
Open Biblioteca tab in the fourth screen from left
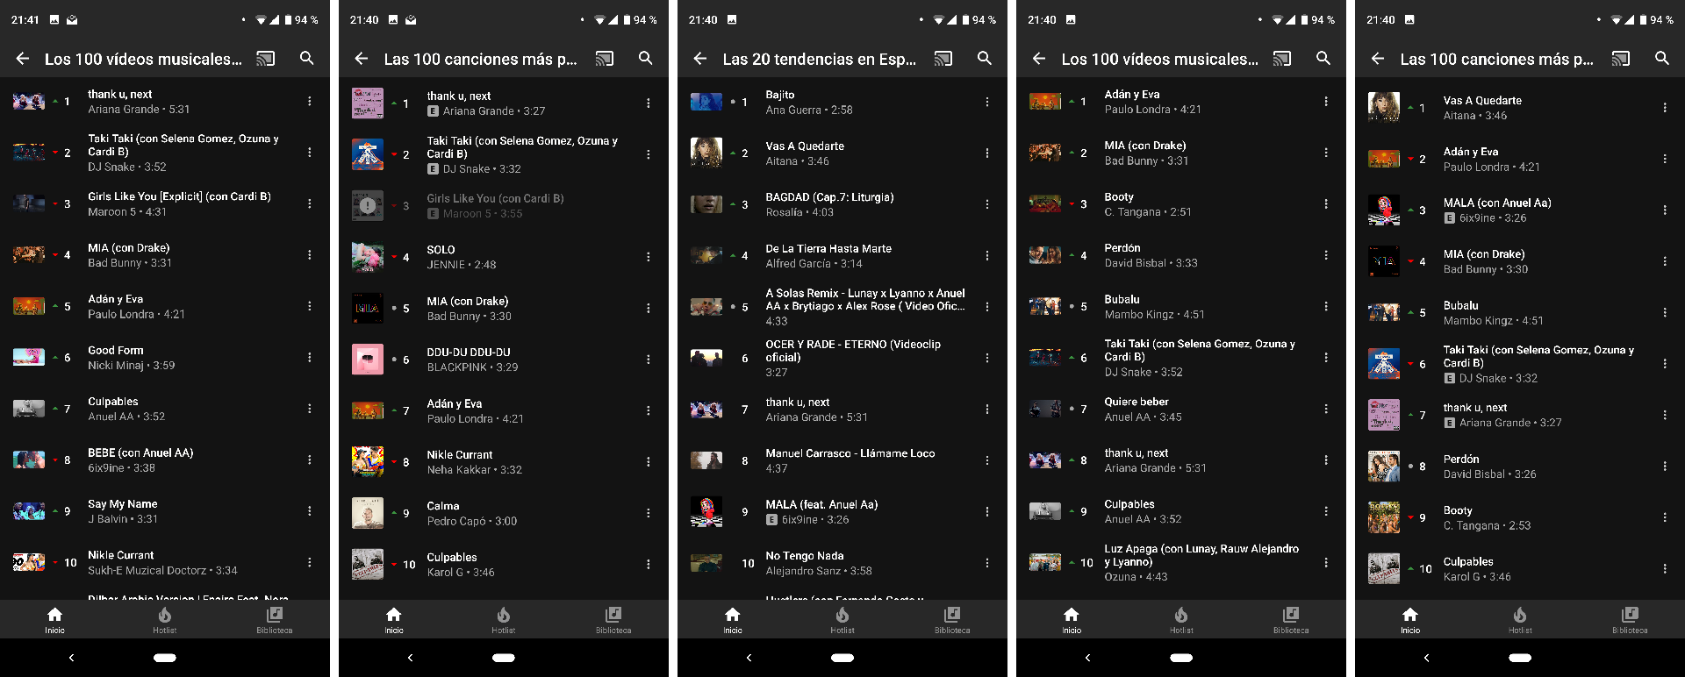1291,619
